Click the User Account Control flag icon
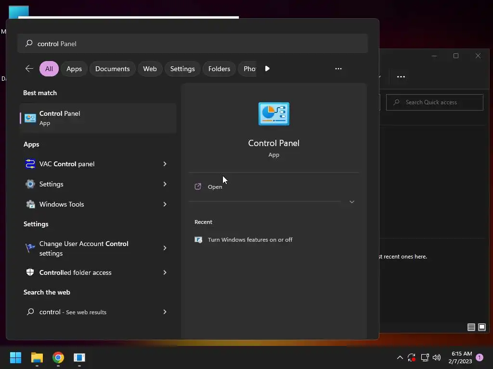The width and height of the screenshot is (493, 369). (30, 248)
